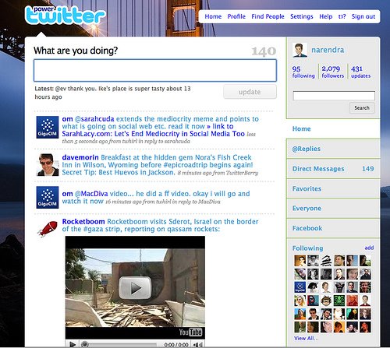Click the tt? link in the top navigation

(342, 16)
